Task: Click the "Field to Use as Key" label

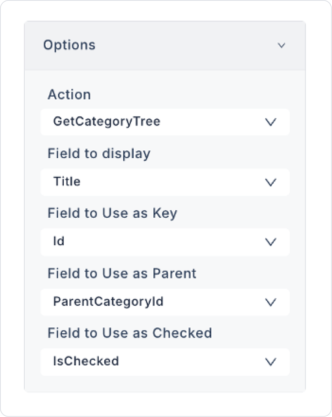Action: (112, 213)
